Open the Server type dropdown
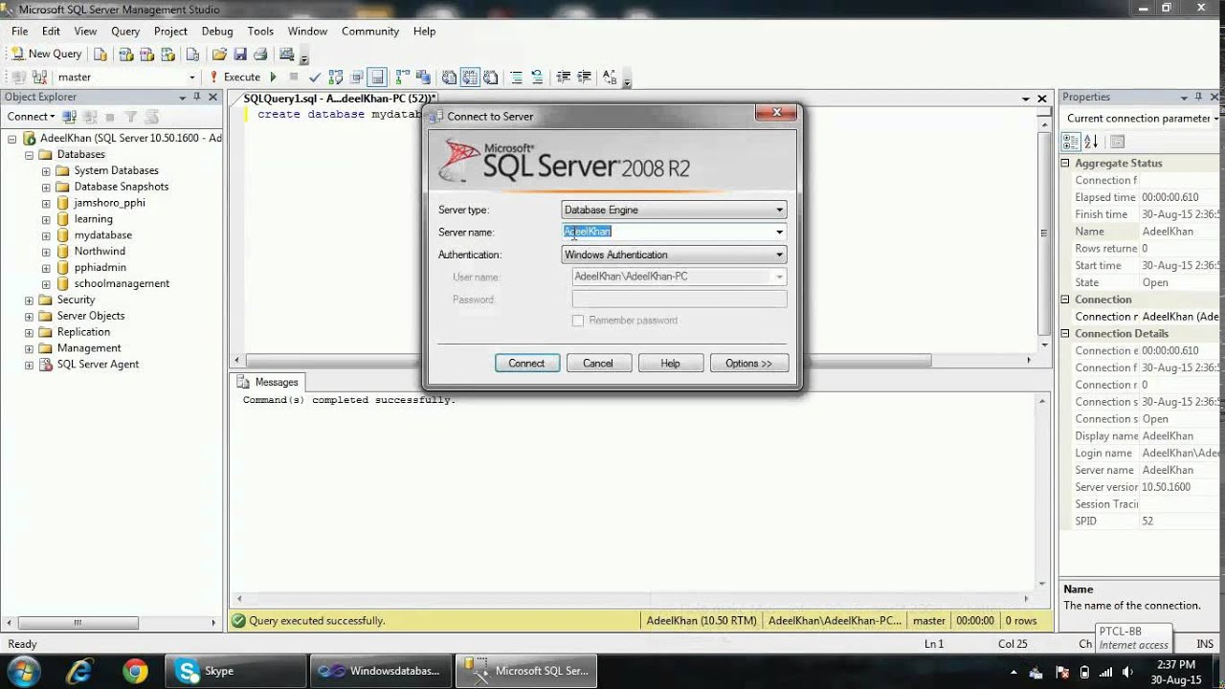1225x689 pixels. (x=779, y=210)
